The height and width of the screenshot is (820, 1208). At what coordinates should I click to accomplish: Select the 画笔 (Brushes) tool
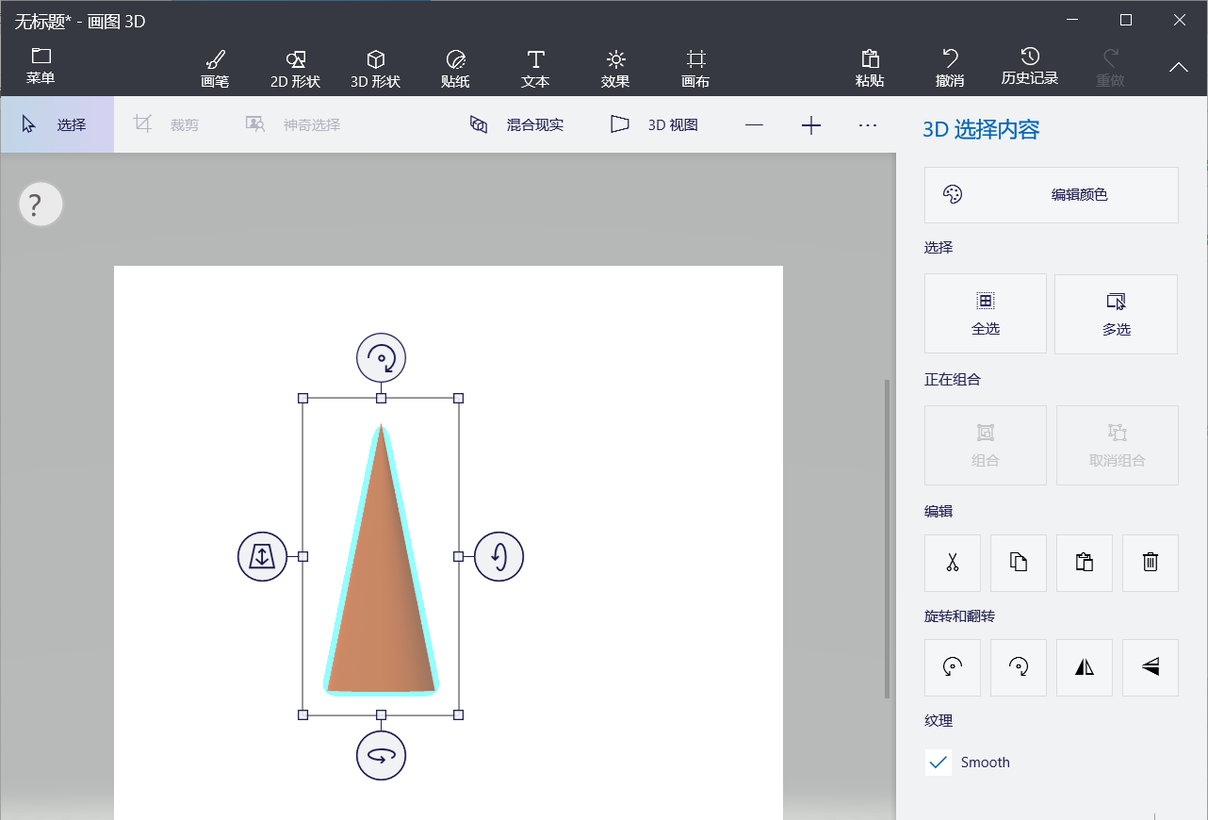(x=216, y=70)
